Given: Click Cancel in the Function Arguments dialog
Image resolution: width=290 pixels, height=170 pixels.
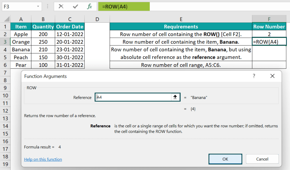Looking at the screenshot, I should coord(262,159).
